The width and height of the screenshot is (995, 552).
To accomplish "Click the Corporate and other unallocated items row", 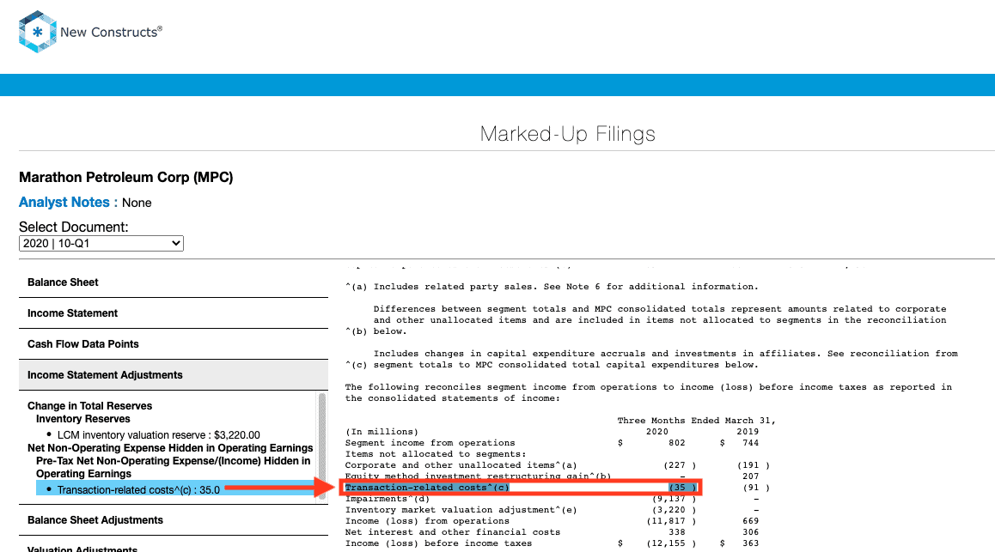I will pyautogui.click(x=557, y=465).
